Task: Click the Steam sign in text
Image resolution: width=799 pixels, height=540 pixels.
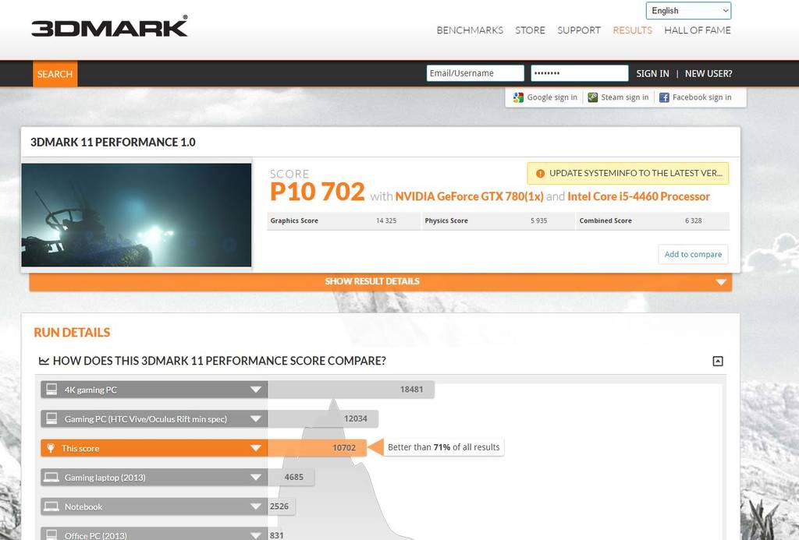Action: 625,97
